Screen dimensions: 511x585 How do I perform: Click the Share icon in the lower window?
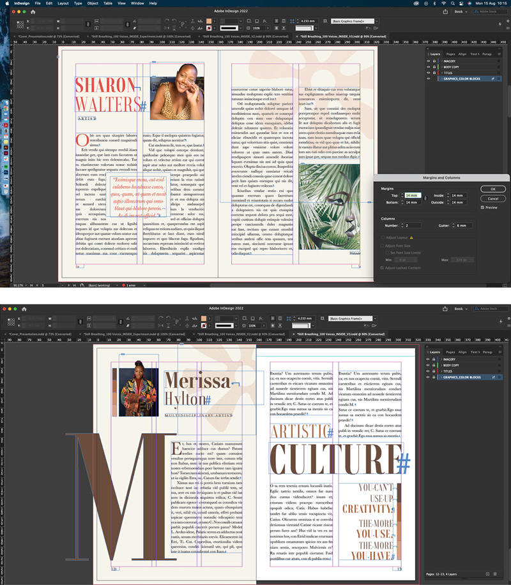click(x=445, y=309)
